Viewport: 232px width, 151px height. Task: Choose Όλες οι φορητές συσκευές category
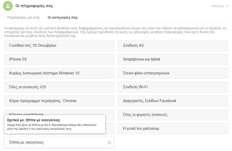[x=173, y=115]
